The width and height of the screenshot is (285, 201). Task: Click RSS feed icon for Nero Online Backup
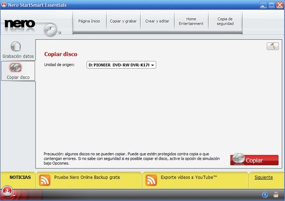click(45, 180)
